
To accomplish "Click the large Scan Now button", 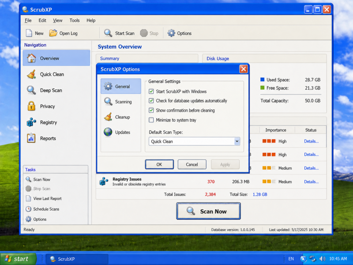I will [x=208, y=211].
